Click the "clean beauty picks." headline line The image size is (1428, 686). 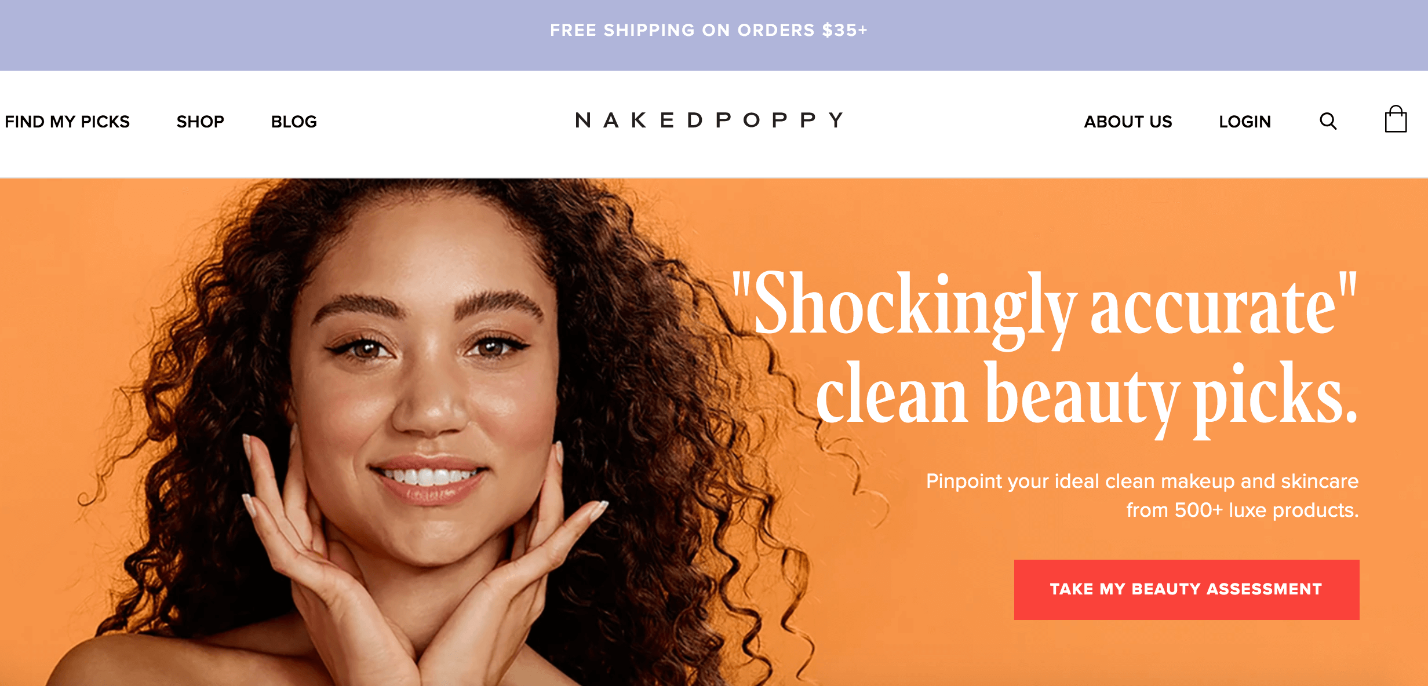click(1087, 397)
